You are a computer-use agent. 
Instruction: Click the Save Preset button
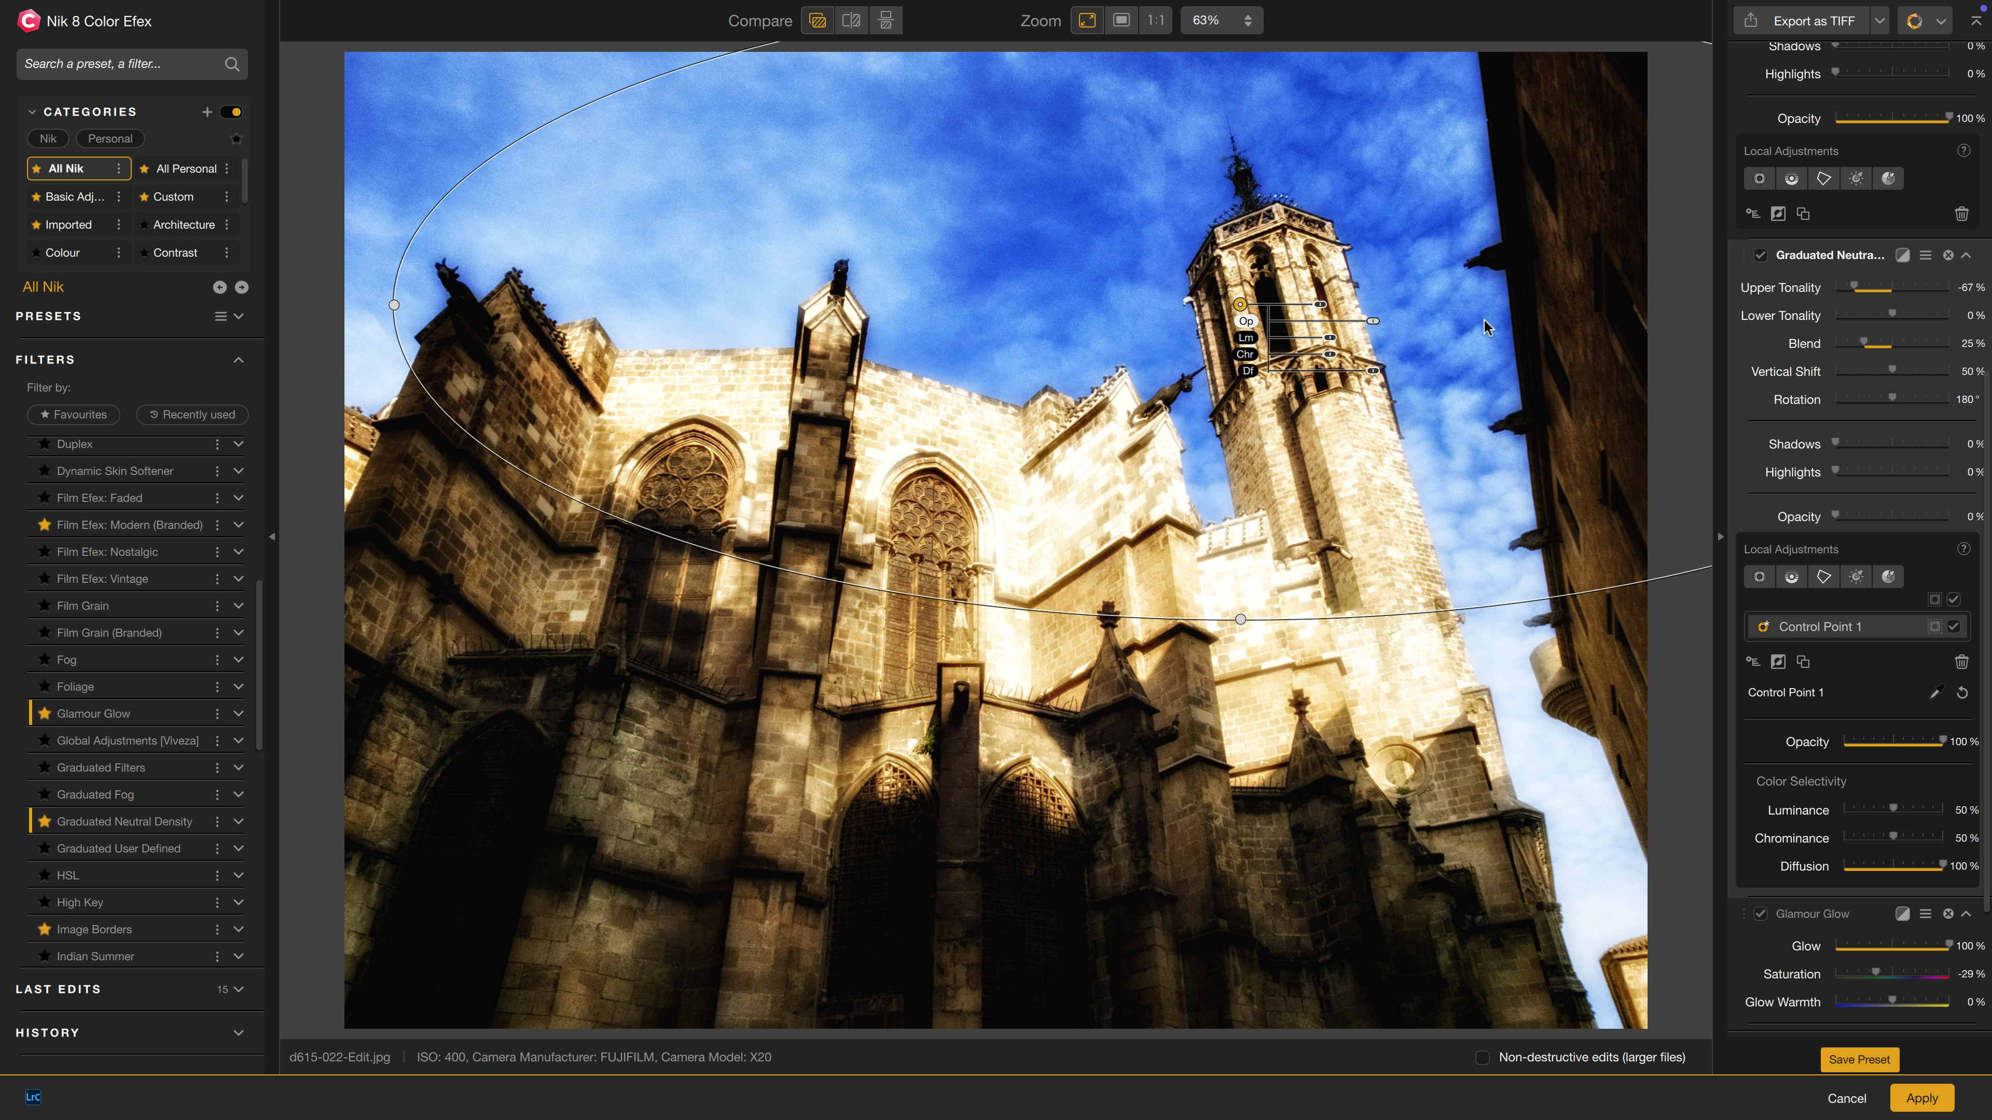[x=1859, y=1059]
